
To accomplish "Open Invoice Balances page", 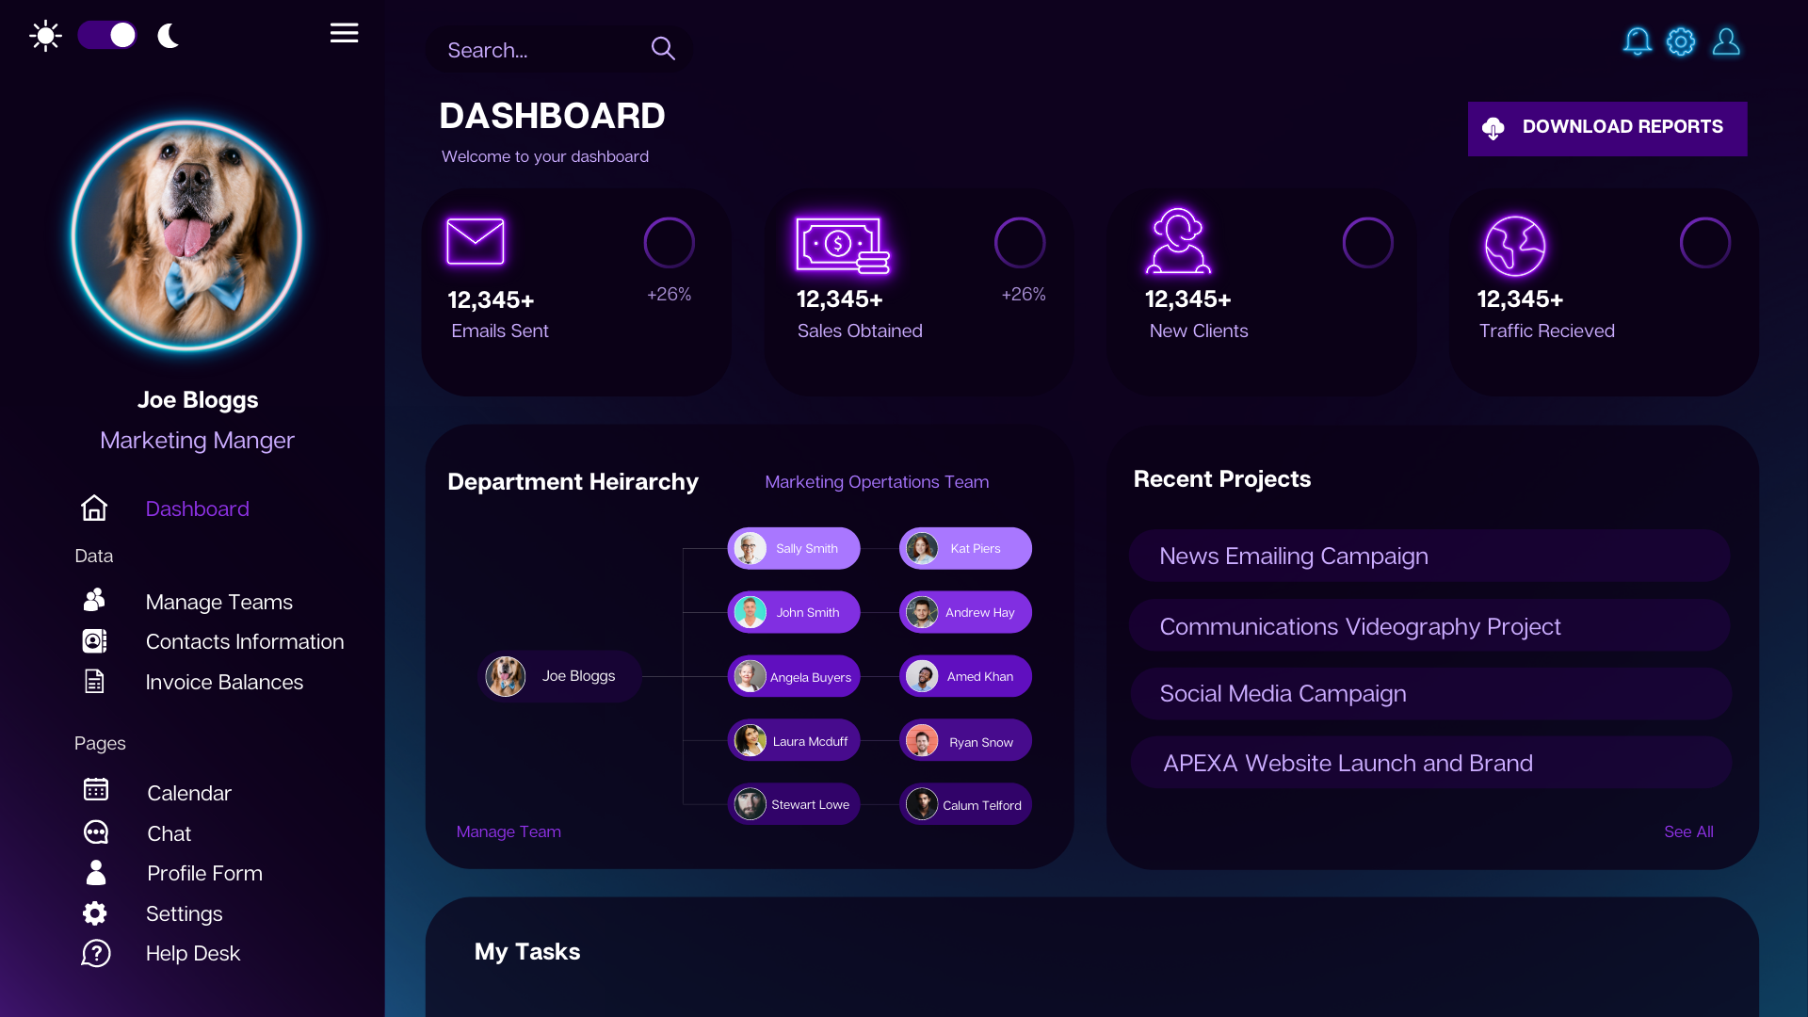I will tap(224, 683).
